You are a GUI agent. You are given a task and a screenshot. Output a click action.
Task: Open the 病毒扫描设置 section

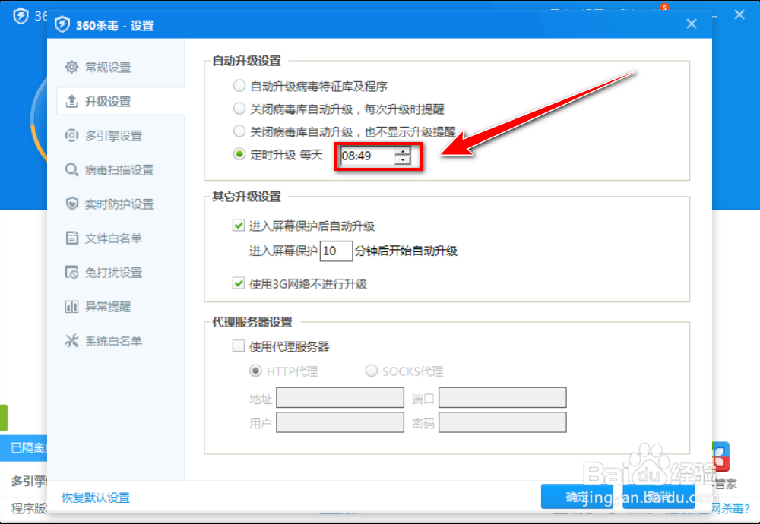120,170
